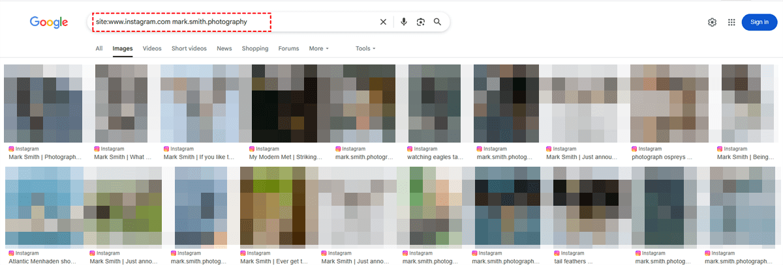Click Instagram icon above 'watching eagles' caption
The height and width of the screenshot is (265, 783).
[410, 149]
